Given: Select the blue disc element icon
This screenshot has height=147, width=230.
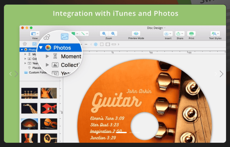Looking at the screenshot, I should coord(96,44).
